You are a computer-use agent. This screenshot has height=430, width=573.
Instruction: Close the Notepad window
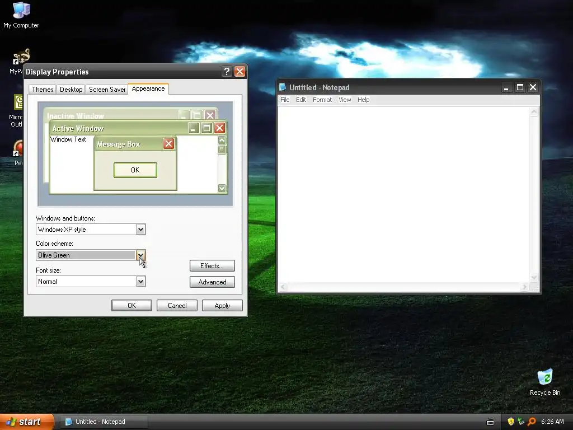(x=533, y=87)
